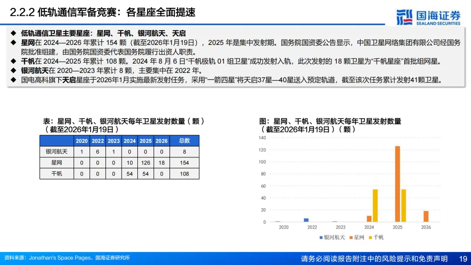This screenshot has height=265, width=471.
Task: Click the 2023 table column header
Action: 113,141
